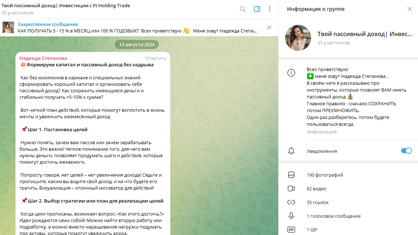View 35 shared links
This screenshot has height=235, width=418.
pos(318,203)
